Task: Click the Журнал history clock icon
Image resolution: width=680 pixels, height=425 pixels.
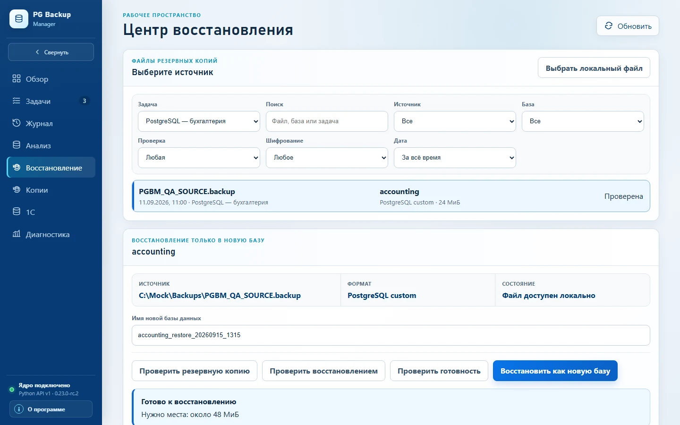Action: [x=17, y=123]
